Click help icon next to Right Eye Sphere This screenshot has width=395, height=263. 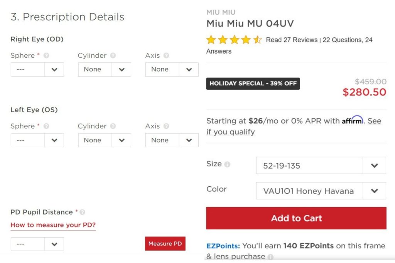pos(46,55)
